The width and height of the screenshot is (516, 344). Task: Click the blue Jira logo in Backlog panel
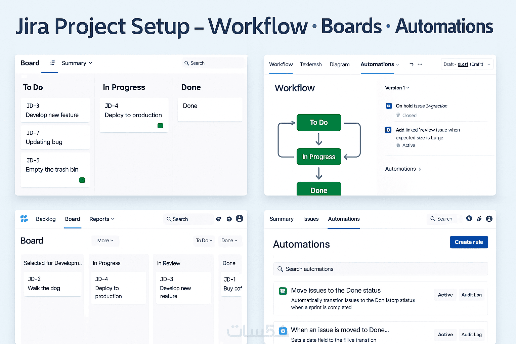(24, 219)
